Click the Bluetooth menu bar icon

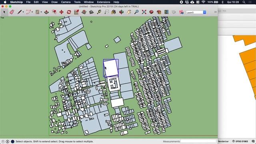(222, 2)
